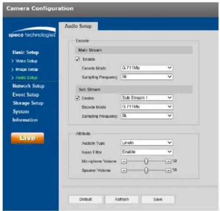
Task: Select the Audio Setup tab
Action: point(78,26)
